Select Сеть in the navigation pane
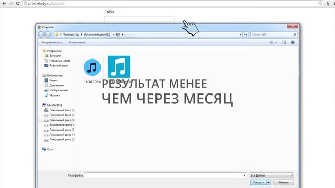Viewport: 335px width, 188px height. coord(50,149)
